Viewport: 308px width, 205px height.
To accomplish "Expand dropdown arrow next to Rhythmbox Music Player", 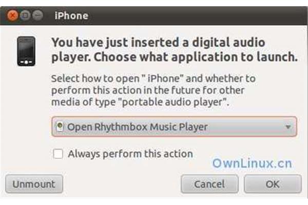I will click(x=288, y=127).
